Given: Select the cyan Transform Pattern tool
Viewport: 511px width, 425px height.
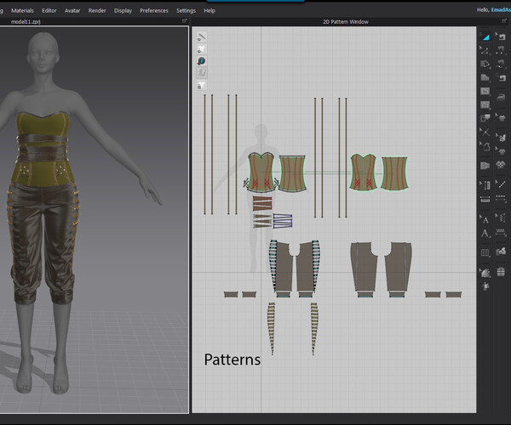Looking at the screenshot, I should [485, 37].
